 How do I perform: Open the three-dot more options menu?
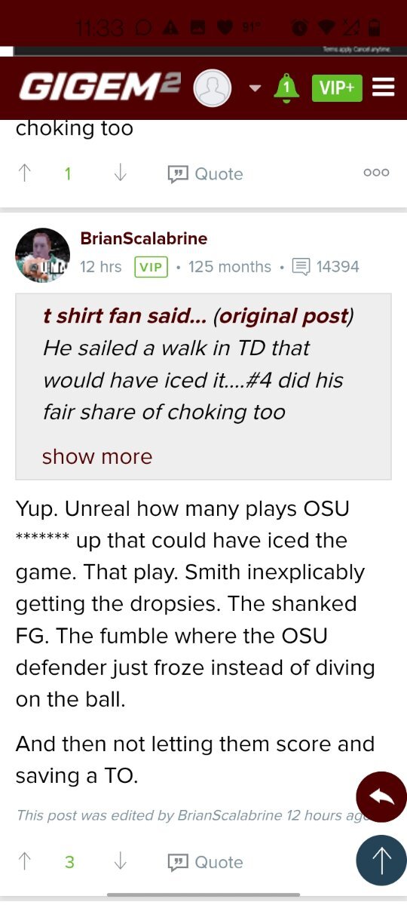pos(376,173)
